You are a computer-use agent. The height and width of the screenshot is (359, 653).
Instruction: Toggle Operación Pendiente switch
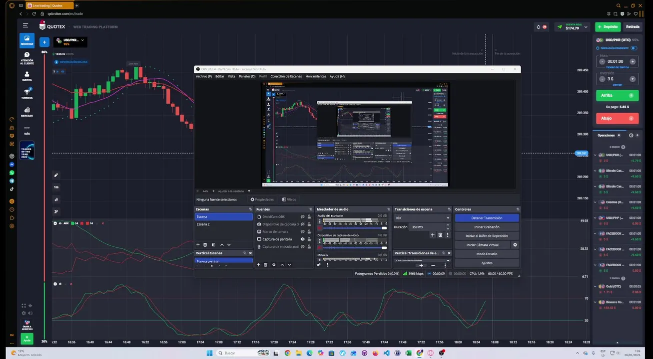pos(634,48)
